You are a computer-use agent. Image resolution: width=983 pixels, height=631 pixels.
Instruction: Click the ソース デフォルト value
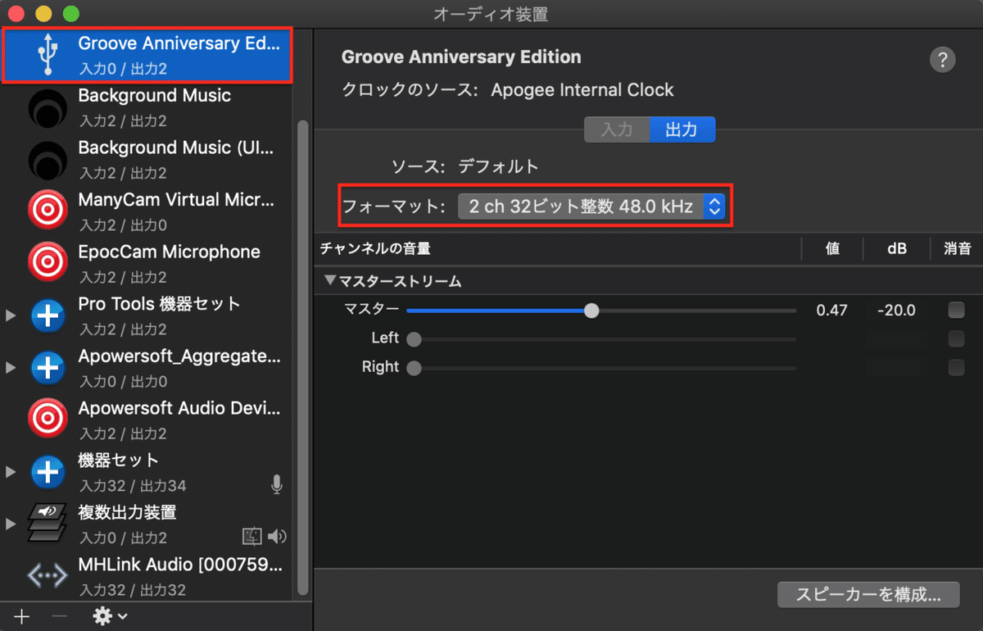(x=498, y=166)
